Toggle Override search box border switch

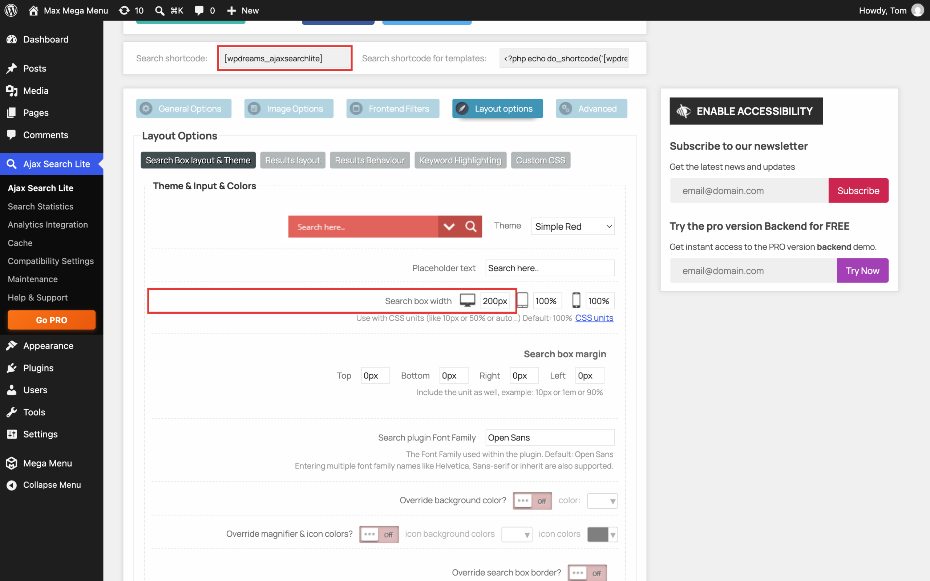coord(587,573)
